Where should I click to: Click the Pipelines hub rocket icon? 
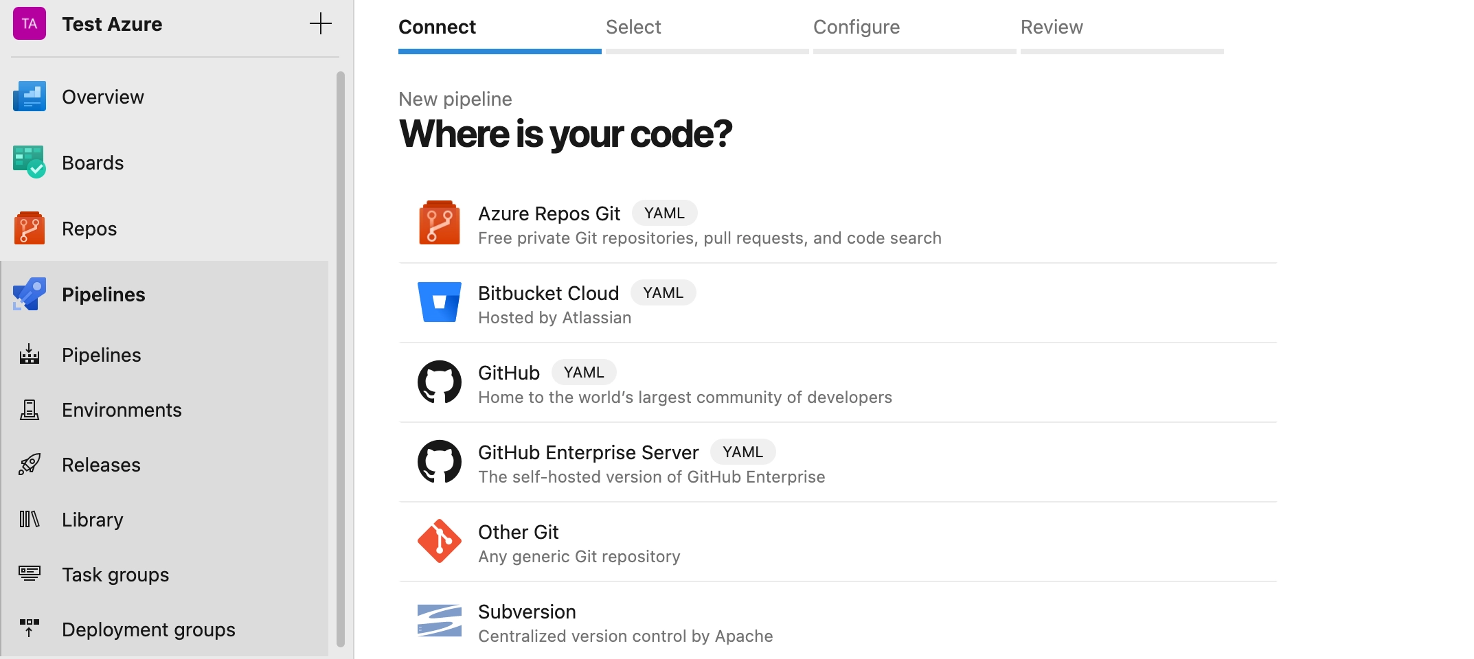[30, 294]
